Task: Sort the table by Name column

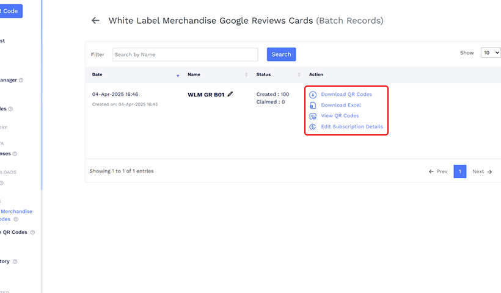Action: [246, 75]
